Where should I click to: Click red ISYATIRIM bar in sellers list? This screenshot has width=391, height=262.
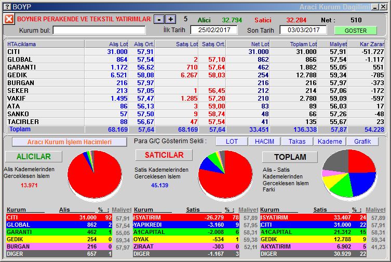click(x=186, y=217)
